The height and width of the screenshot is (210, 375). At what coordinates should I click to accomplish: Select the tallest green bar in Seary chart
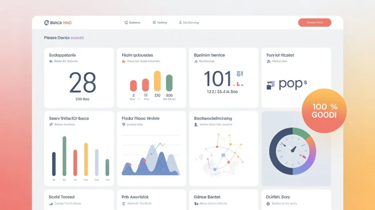[x=64, y=156]
